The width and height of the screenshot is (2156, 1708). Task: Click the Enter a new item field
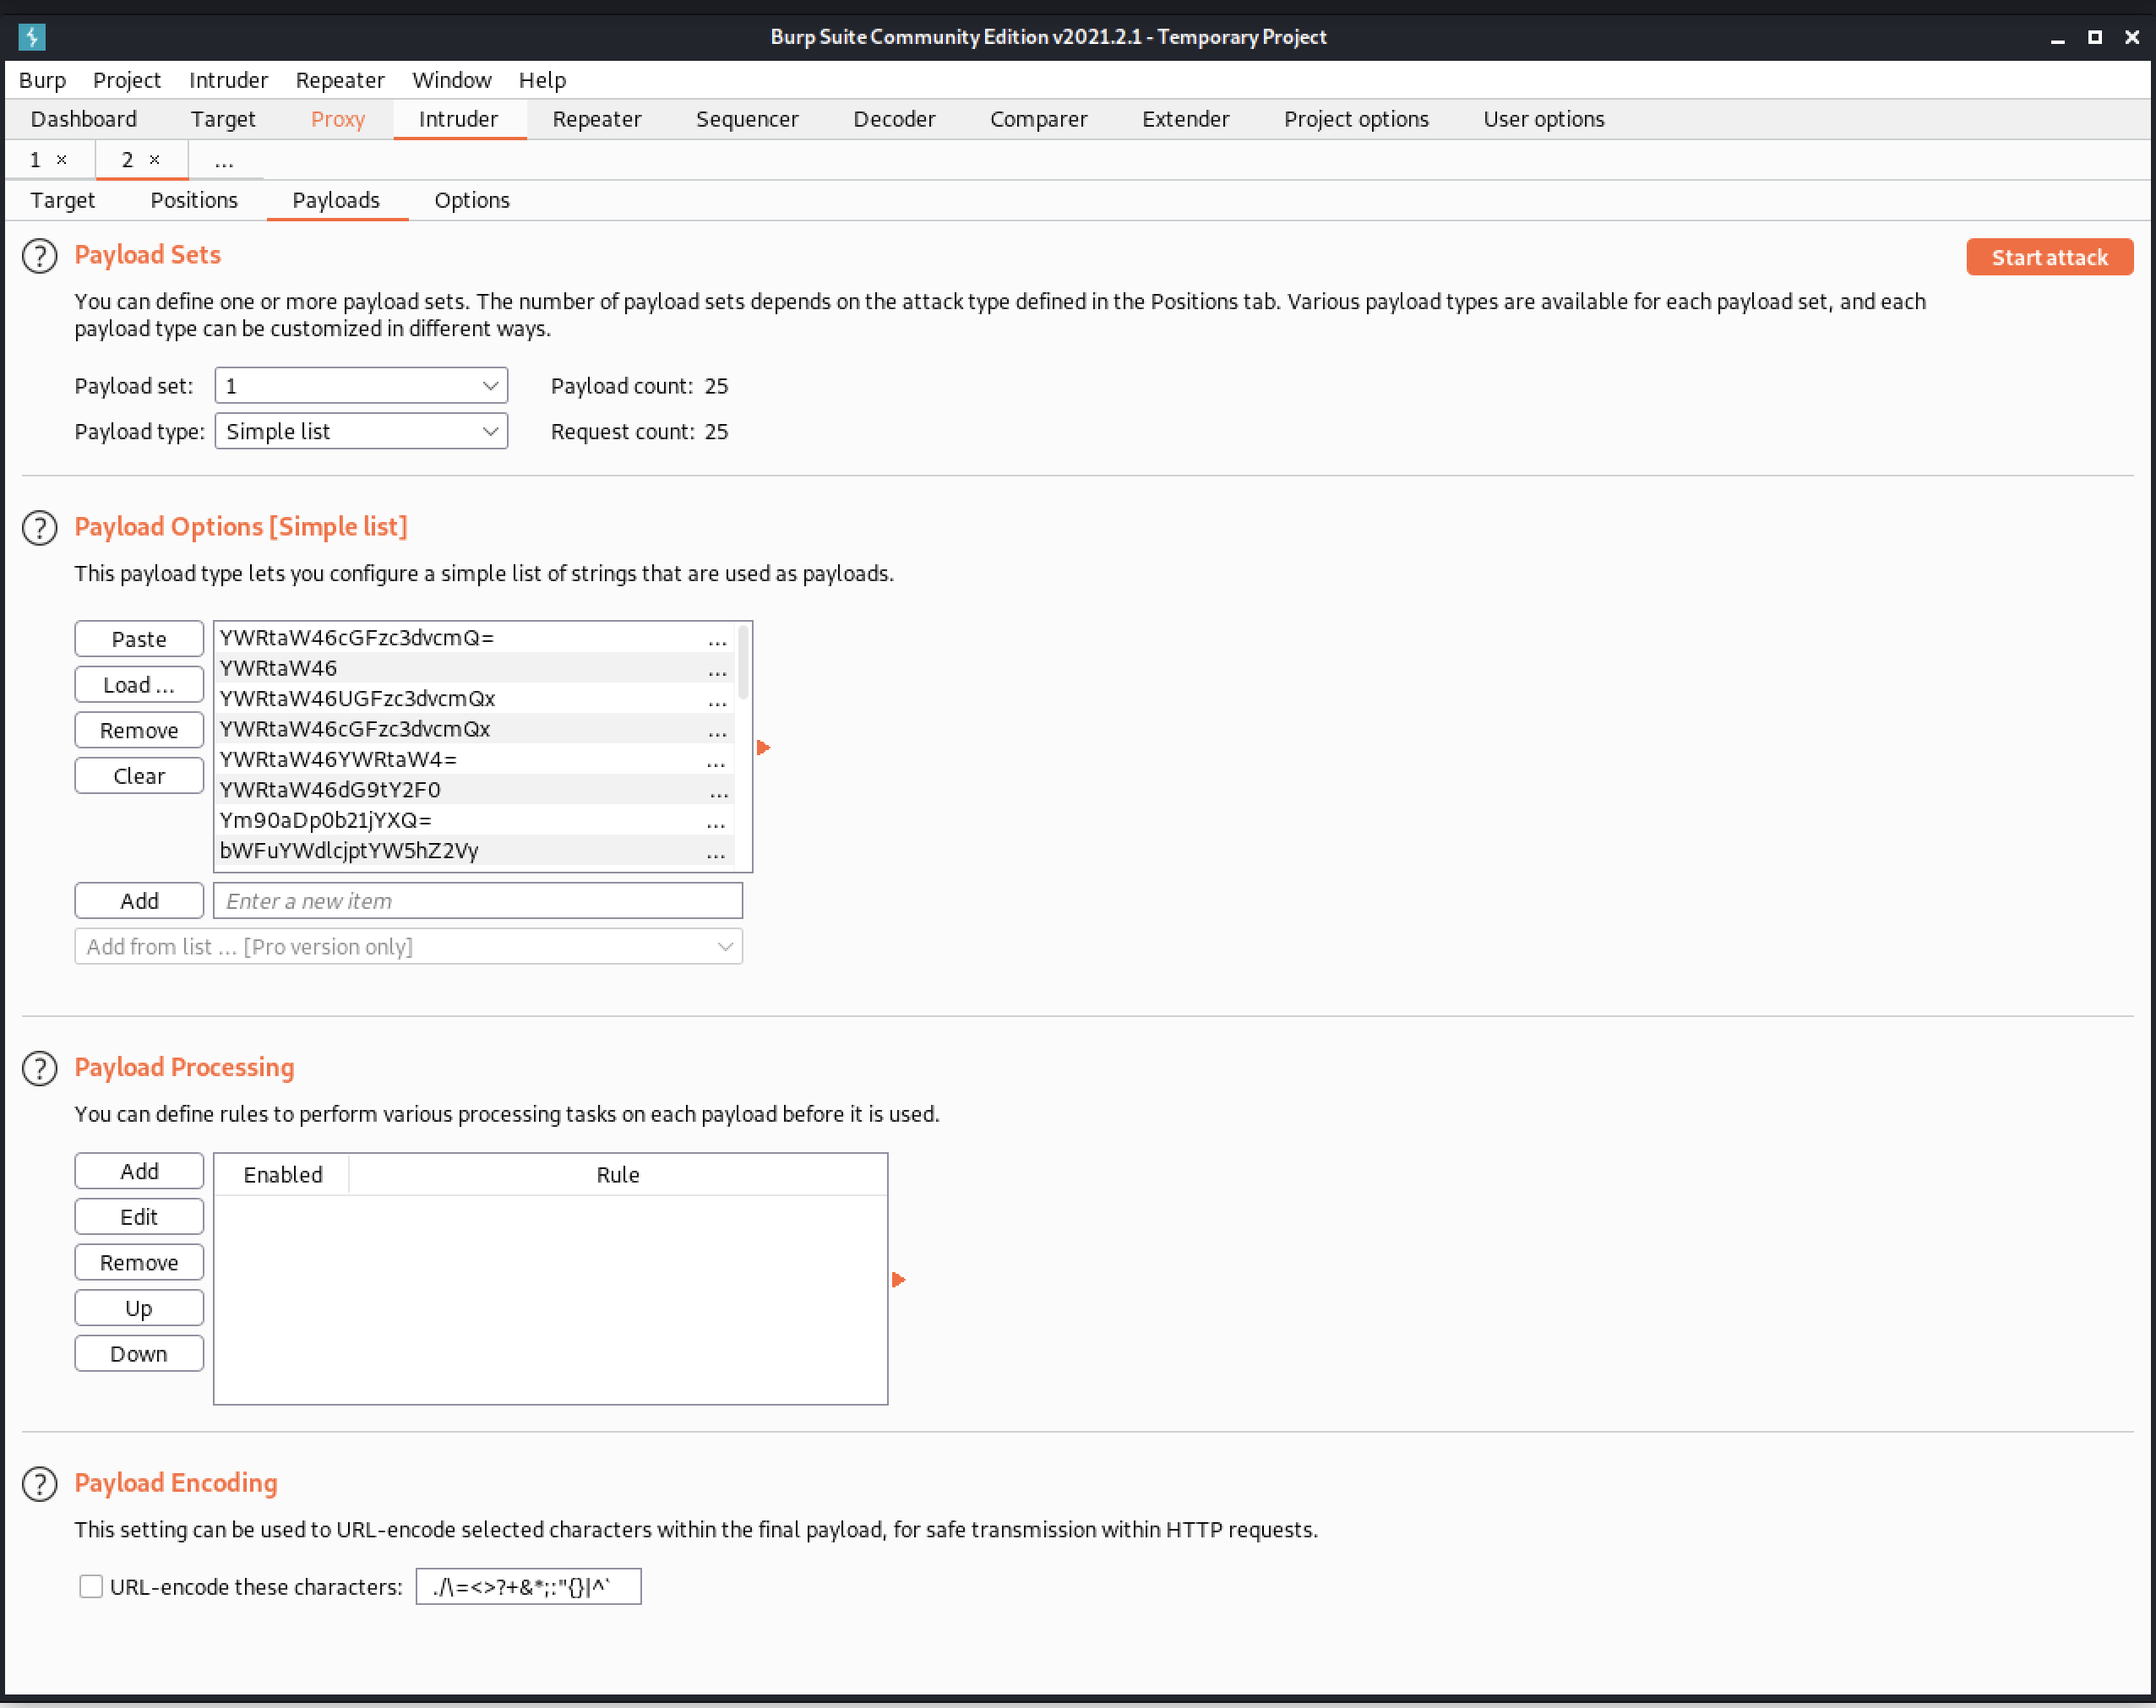(477, 900)
